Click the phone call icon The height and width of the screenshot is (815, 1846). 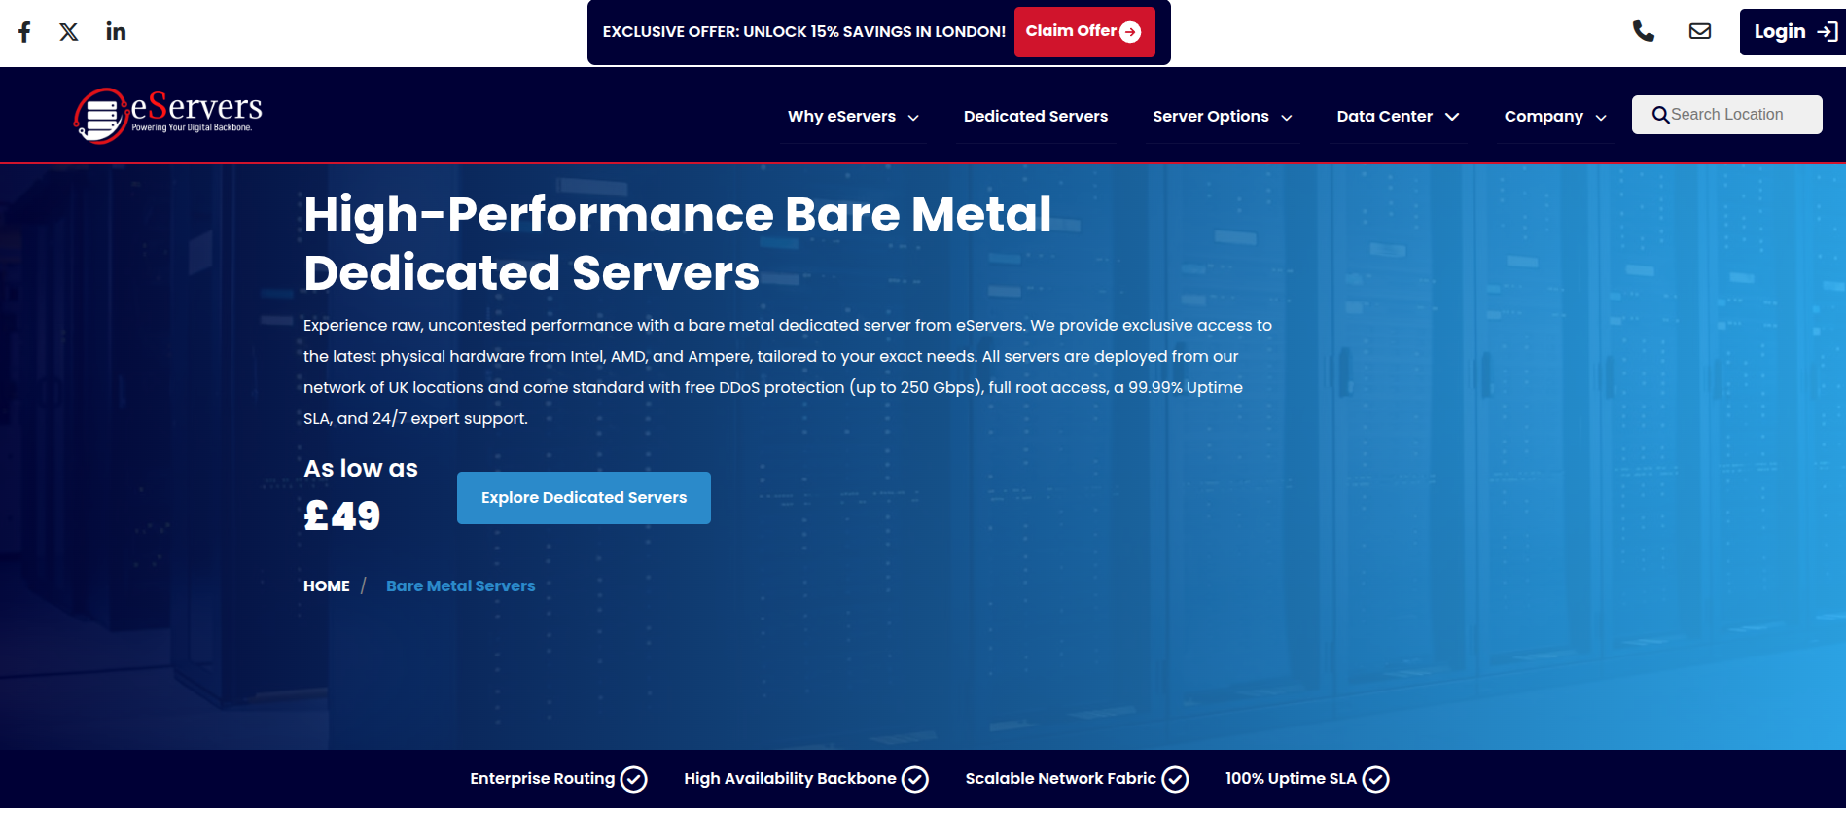point(1643,31)
